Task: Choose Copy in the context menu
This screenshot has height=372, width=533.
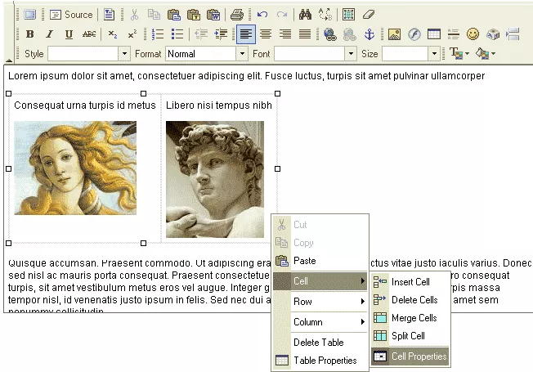Action: [x=320, y=243]
